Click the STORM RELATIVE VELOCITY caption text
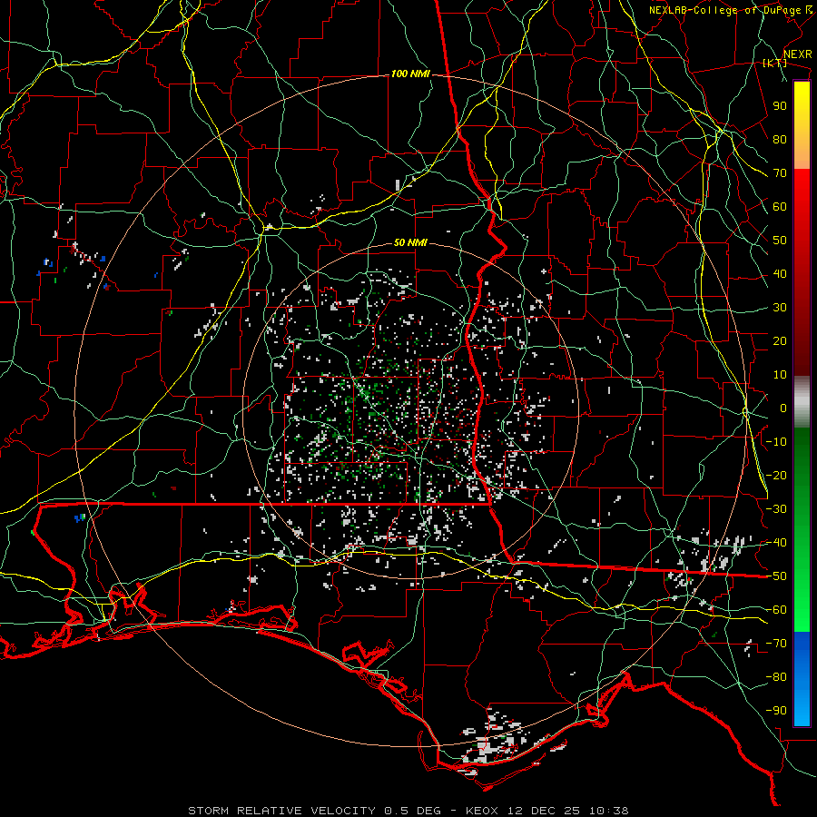The height and width of the screenshot is (817, 817). coord(281,811)
